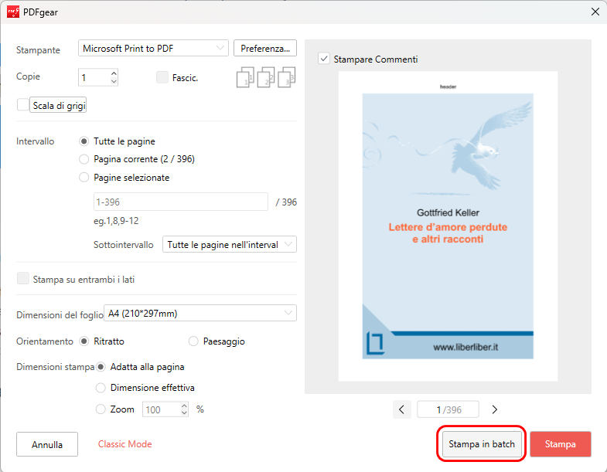
Task: Decrease copies with the down arrow
Action: pyautogui.click(x=114, y=82)
